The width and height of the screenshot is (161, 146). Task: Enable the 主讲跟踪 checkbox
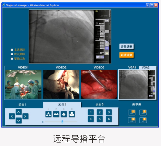(12, 50)
